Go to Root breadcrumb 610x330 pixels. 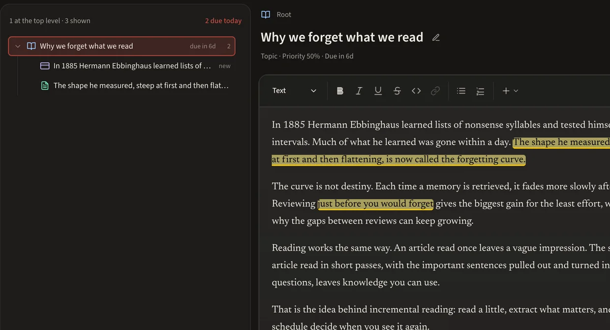coord(284,15)
